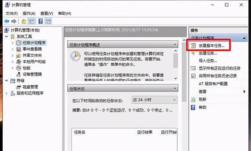This screenshot has height=151, width=251.
Task: Click the 刷新 refresh icon
Action: 193,100
